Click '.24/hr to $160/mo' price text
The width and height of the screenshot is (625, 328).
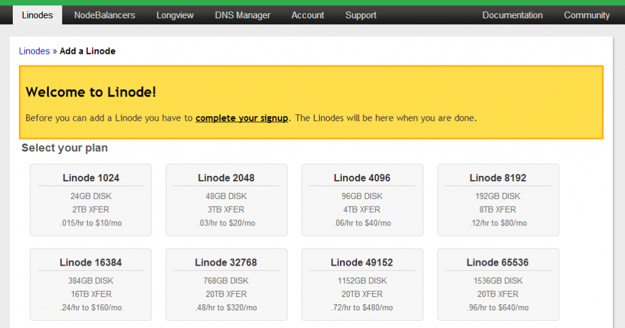point(91,308)
